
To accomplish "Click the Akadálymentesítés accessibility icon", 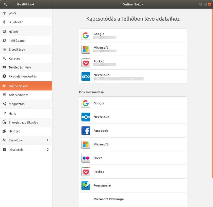I will [4, 76].
